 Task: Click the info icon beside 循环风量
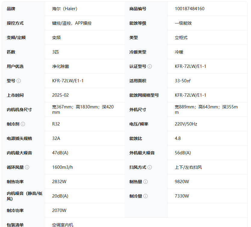pos(27,167)
